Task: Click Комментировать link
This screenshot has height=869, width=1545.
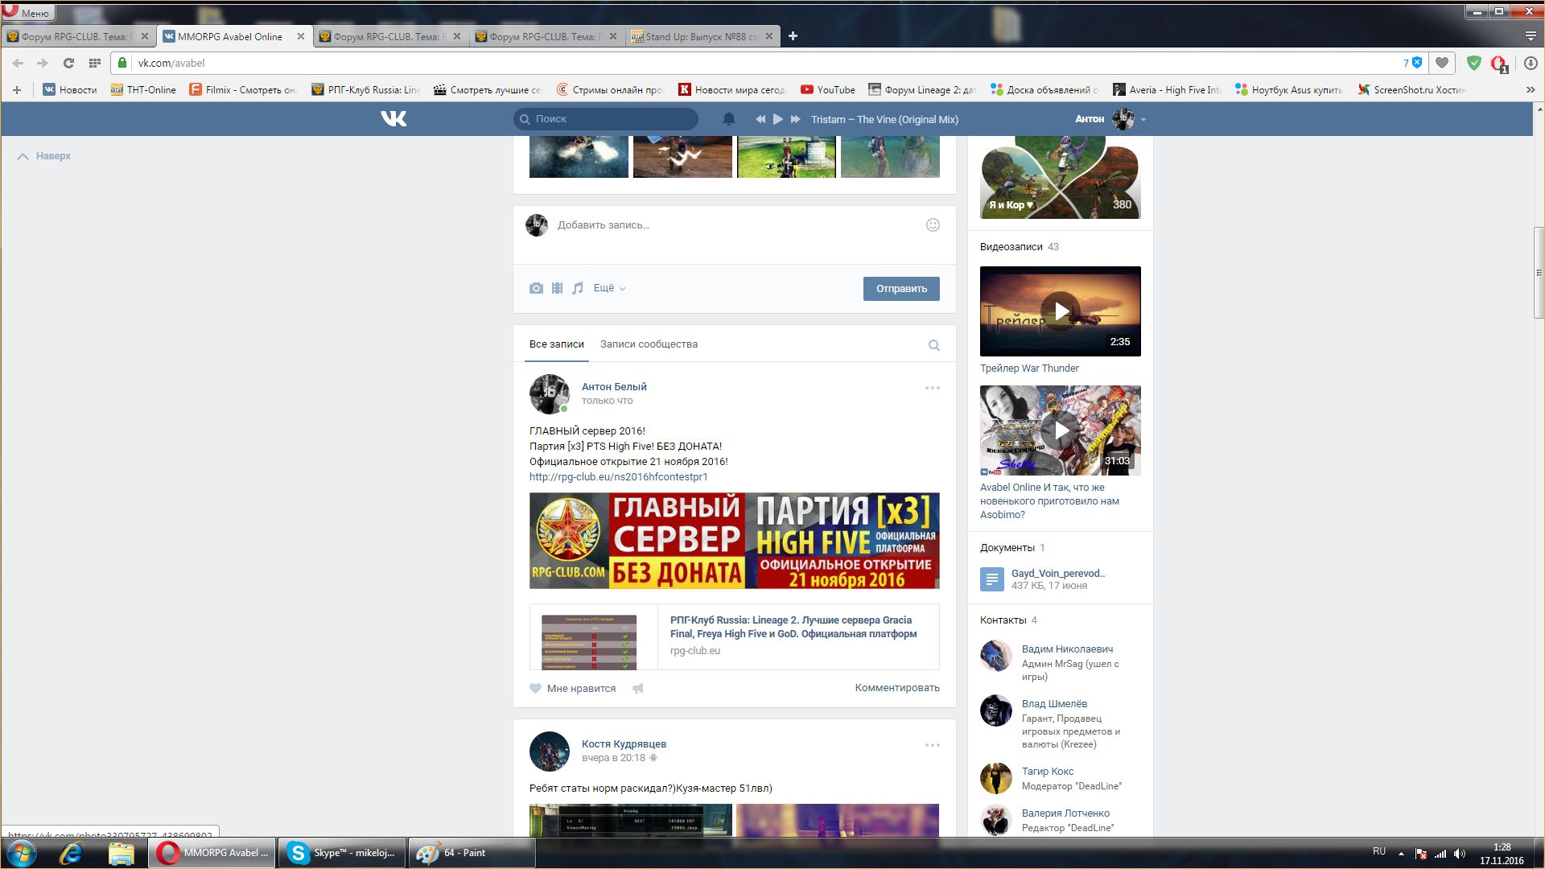Action: [x=897, y=688]
